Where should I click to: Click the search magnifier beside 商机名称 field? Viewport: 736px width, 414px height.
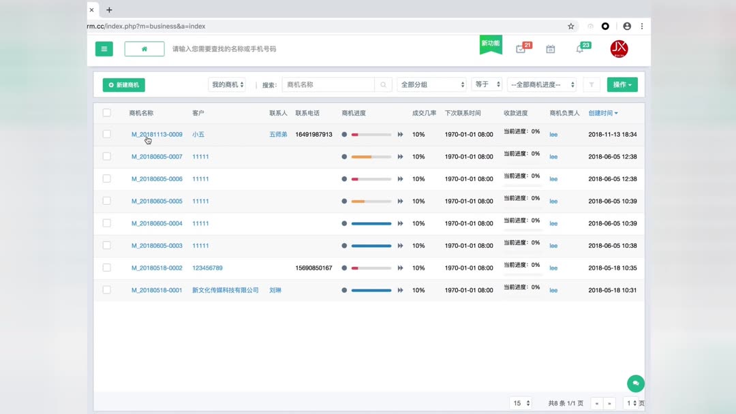[382, 84]
